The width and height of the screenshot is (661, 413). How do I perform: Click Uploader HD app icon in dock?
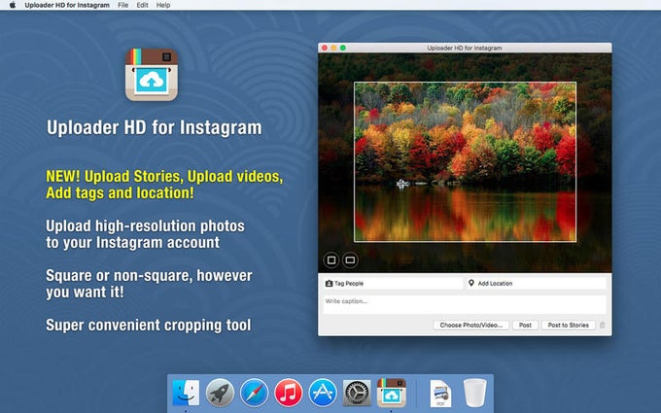tap(391, 393)
